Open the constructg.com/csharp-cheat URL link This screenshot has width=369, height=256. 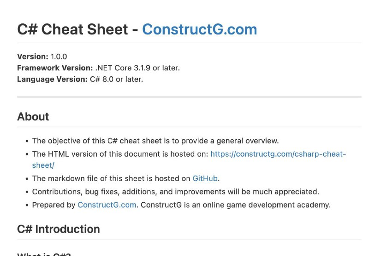(x=278, y=154)
